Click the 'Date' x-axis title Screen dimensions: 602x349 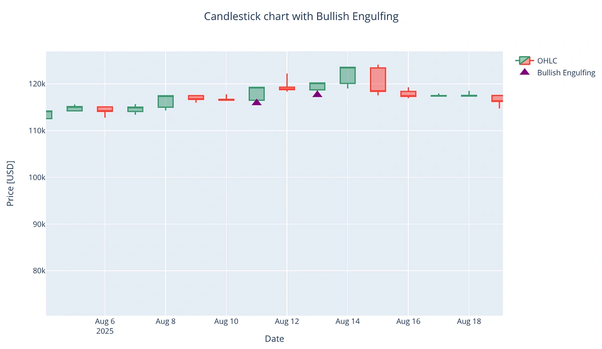click(x=274, y=339)
